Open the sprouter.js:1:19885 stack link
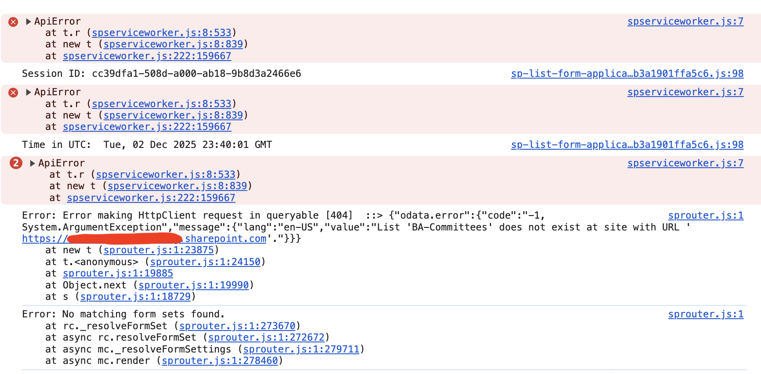The image size is (761, 374). [118, 273]
